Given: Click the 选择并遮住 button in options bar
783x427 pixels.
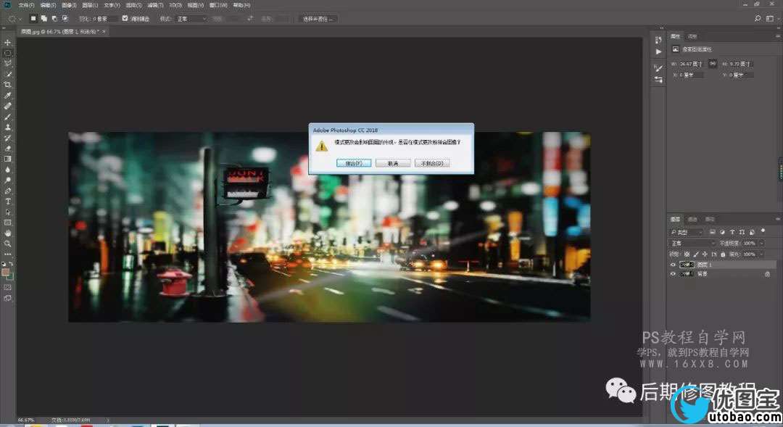Looking at the screenshot, I should tap(318, 18).
